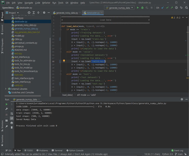Screen dimensions: 189x156
Task: Run generate_numpy_data with the green play button
Action: [x=138, y=8]
